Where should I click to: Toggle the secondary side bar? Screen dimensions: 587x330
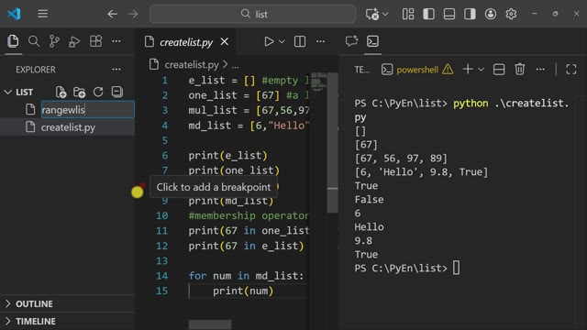[470, 15]
